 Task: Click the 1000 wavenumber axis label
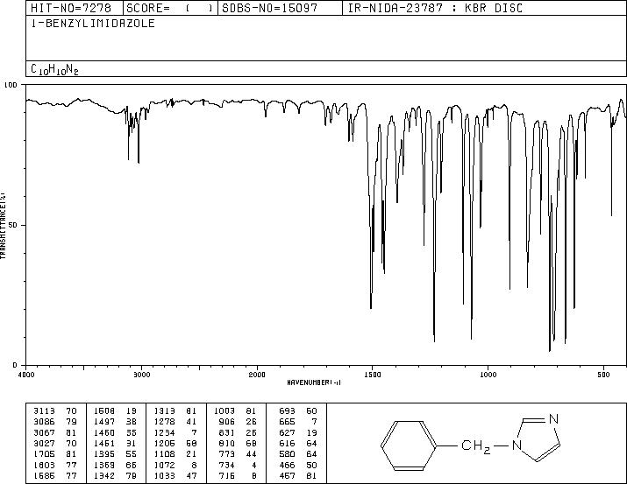click(x=488, y=375)
